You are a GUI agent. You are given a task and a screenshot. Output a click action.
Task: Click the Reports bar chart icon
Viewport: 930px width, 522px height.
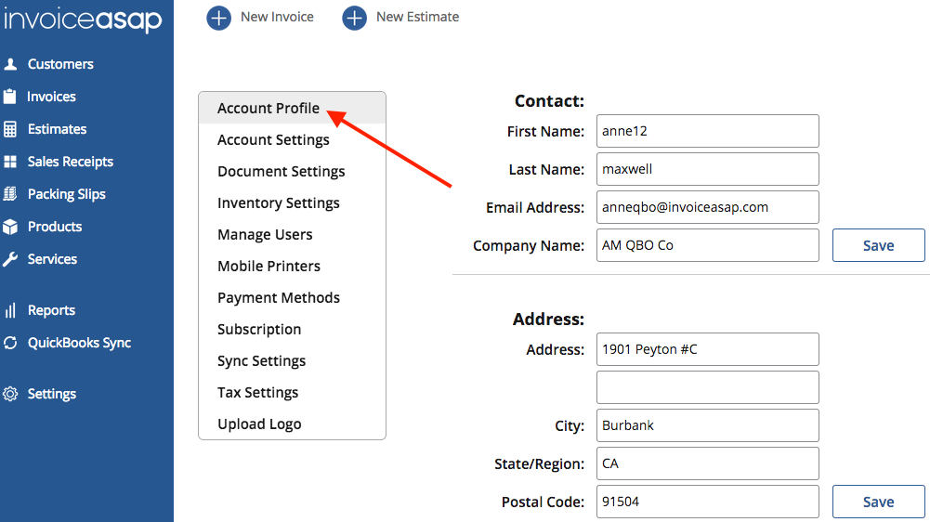point(10,310)
